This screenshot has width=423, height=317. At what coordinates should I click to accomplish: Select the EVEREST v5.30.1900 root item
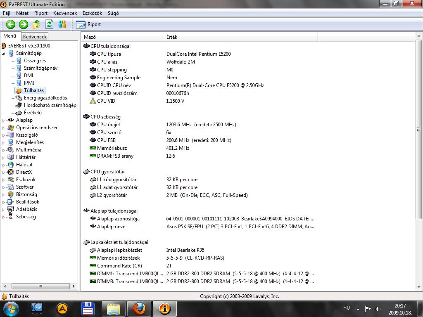[29, 46]
